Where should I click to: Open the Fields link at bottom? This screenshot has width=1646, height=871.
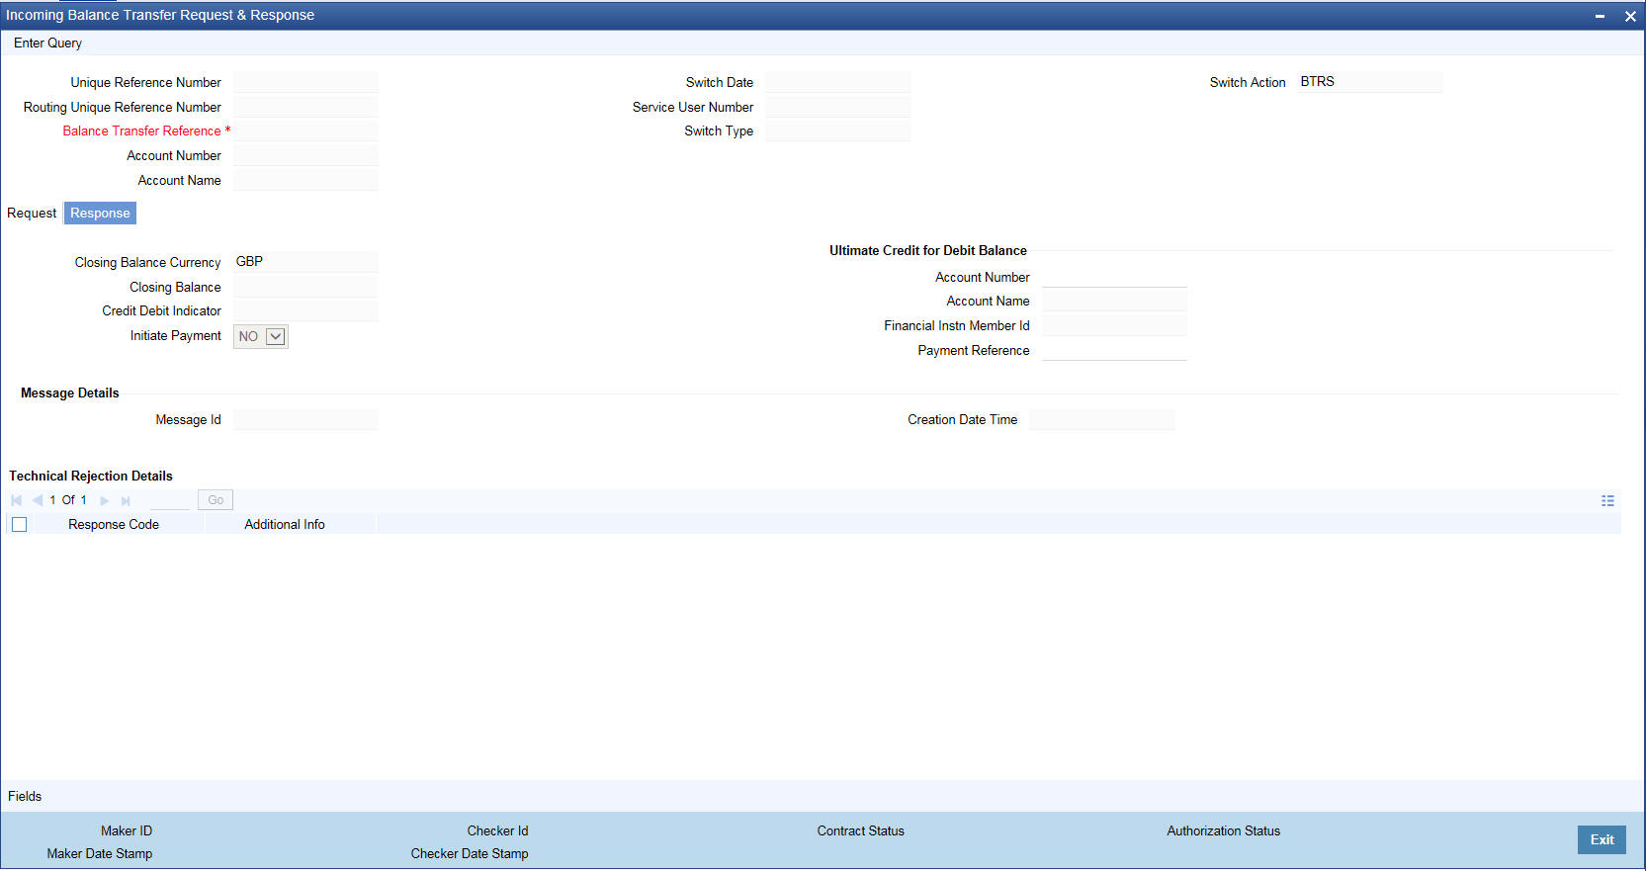pyautogui.click(x=25, y=796)
